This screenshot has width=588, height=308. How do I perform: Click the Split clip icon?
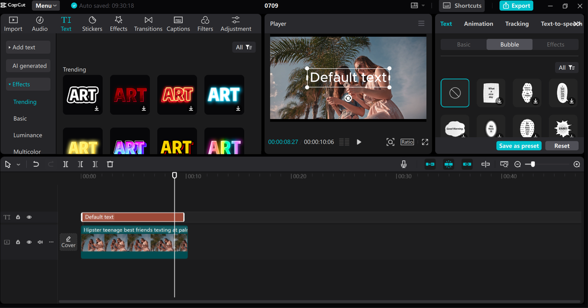coord(66,164)
